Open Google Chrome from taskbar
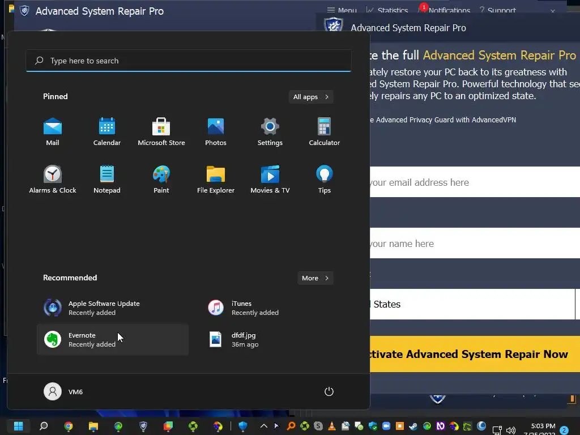The height and width of the screenshot is (435, 580). click(69, 426)
